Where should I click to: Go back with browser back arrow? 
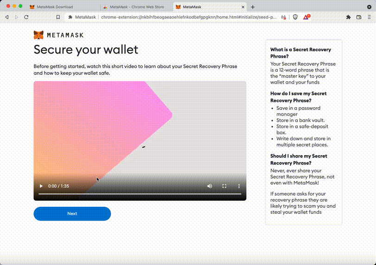(x=7, y=17)
